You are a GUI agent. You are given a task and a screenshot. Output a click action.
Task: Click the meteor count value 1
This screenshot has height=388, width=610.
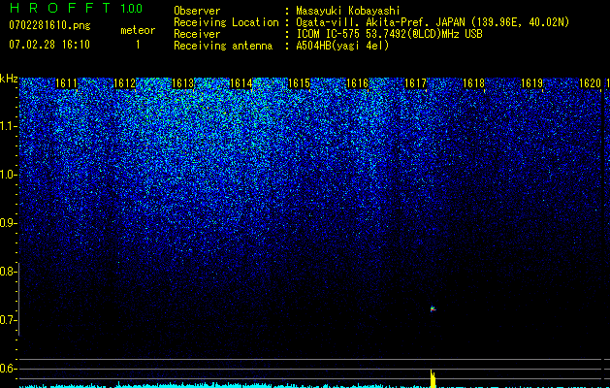pos(138,45)
